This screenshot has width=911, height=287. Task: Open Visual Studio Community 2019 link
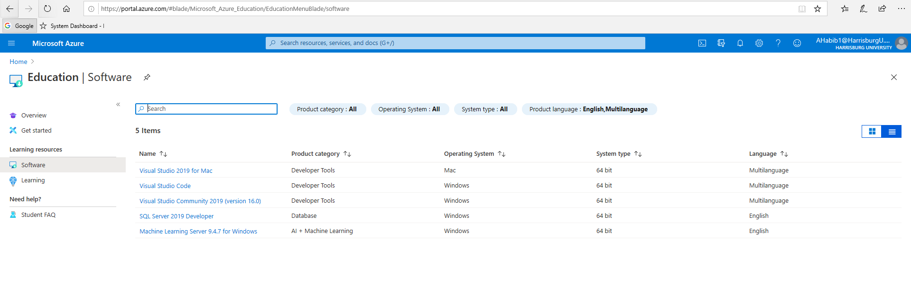200,201
